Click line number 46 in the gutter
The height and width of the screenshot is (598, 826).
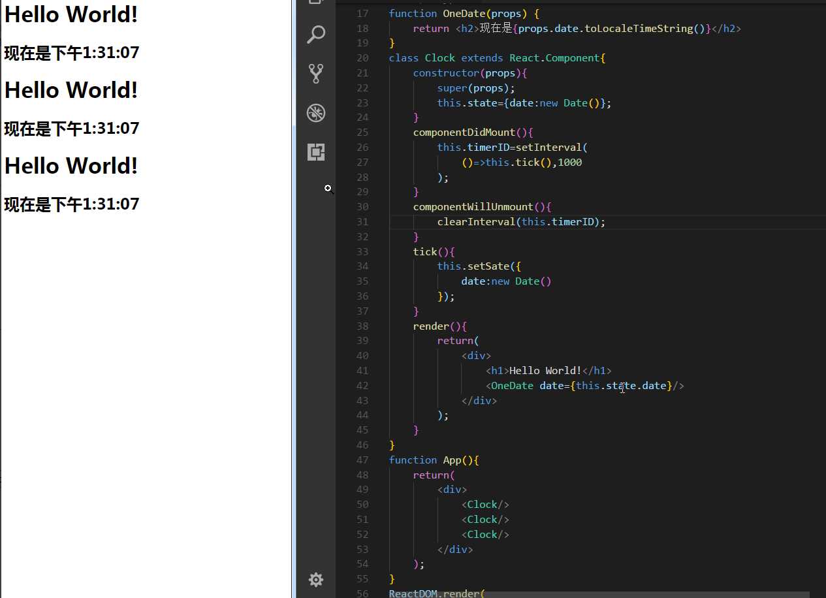362,445
